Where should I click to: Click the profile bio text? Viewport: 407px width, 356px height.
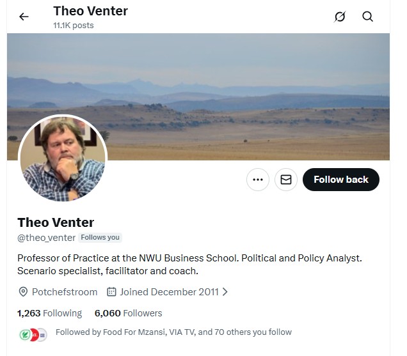coord(189,265)
